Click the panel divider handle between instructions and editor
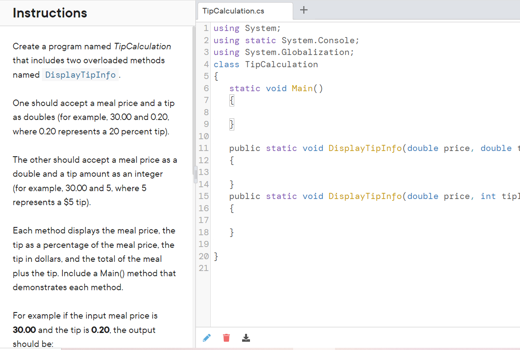The image size is (520, 350). coord(195,175)
